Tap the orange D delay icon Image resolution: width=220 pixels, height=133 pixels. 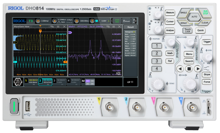[x=77, y=21]
